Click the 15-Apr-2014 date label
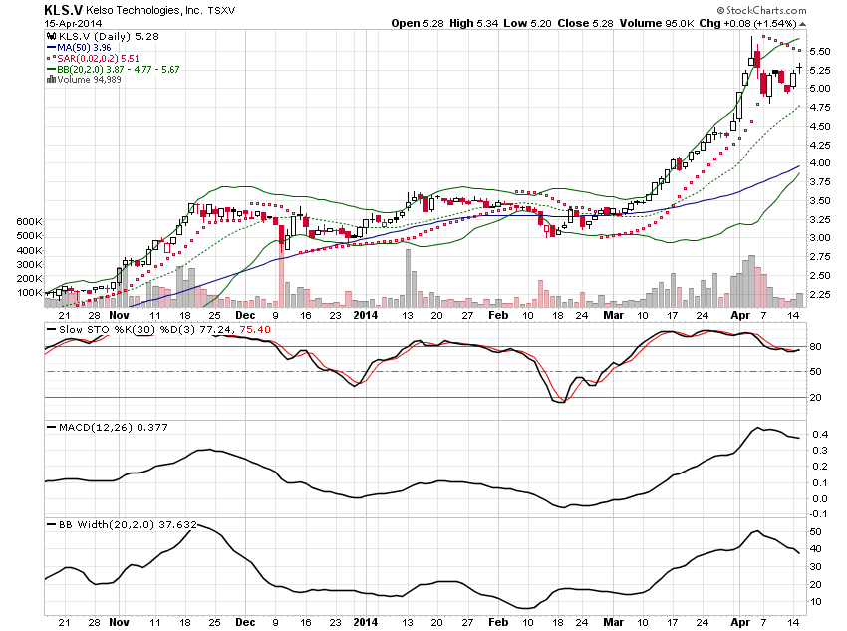 point(73,23)
